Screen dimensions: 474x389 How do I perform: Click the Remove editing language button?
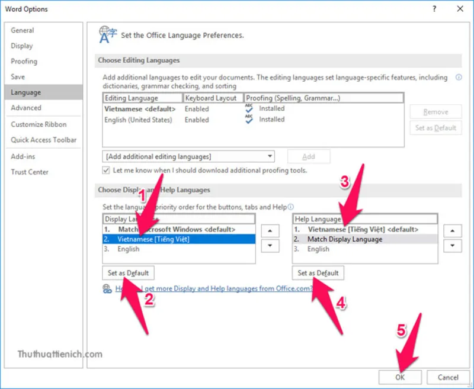435,112
